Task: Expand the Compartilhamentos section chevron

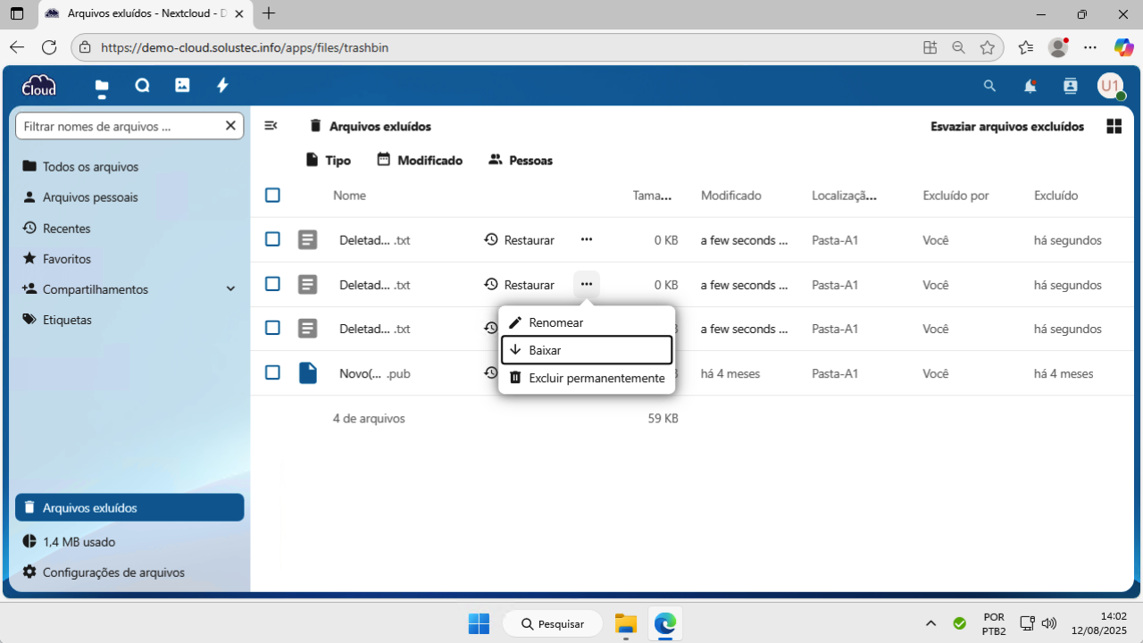Action: (x=230, y=289)
